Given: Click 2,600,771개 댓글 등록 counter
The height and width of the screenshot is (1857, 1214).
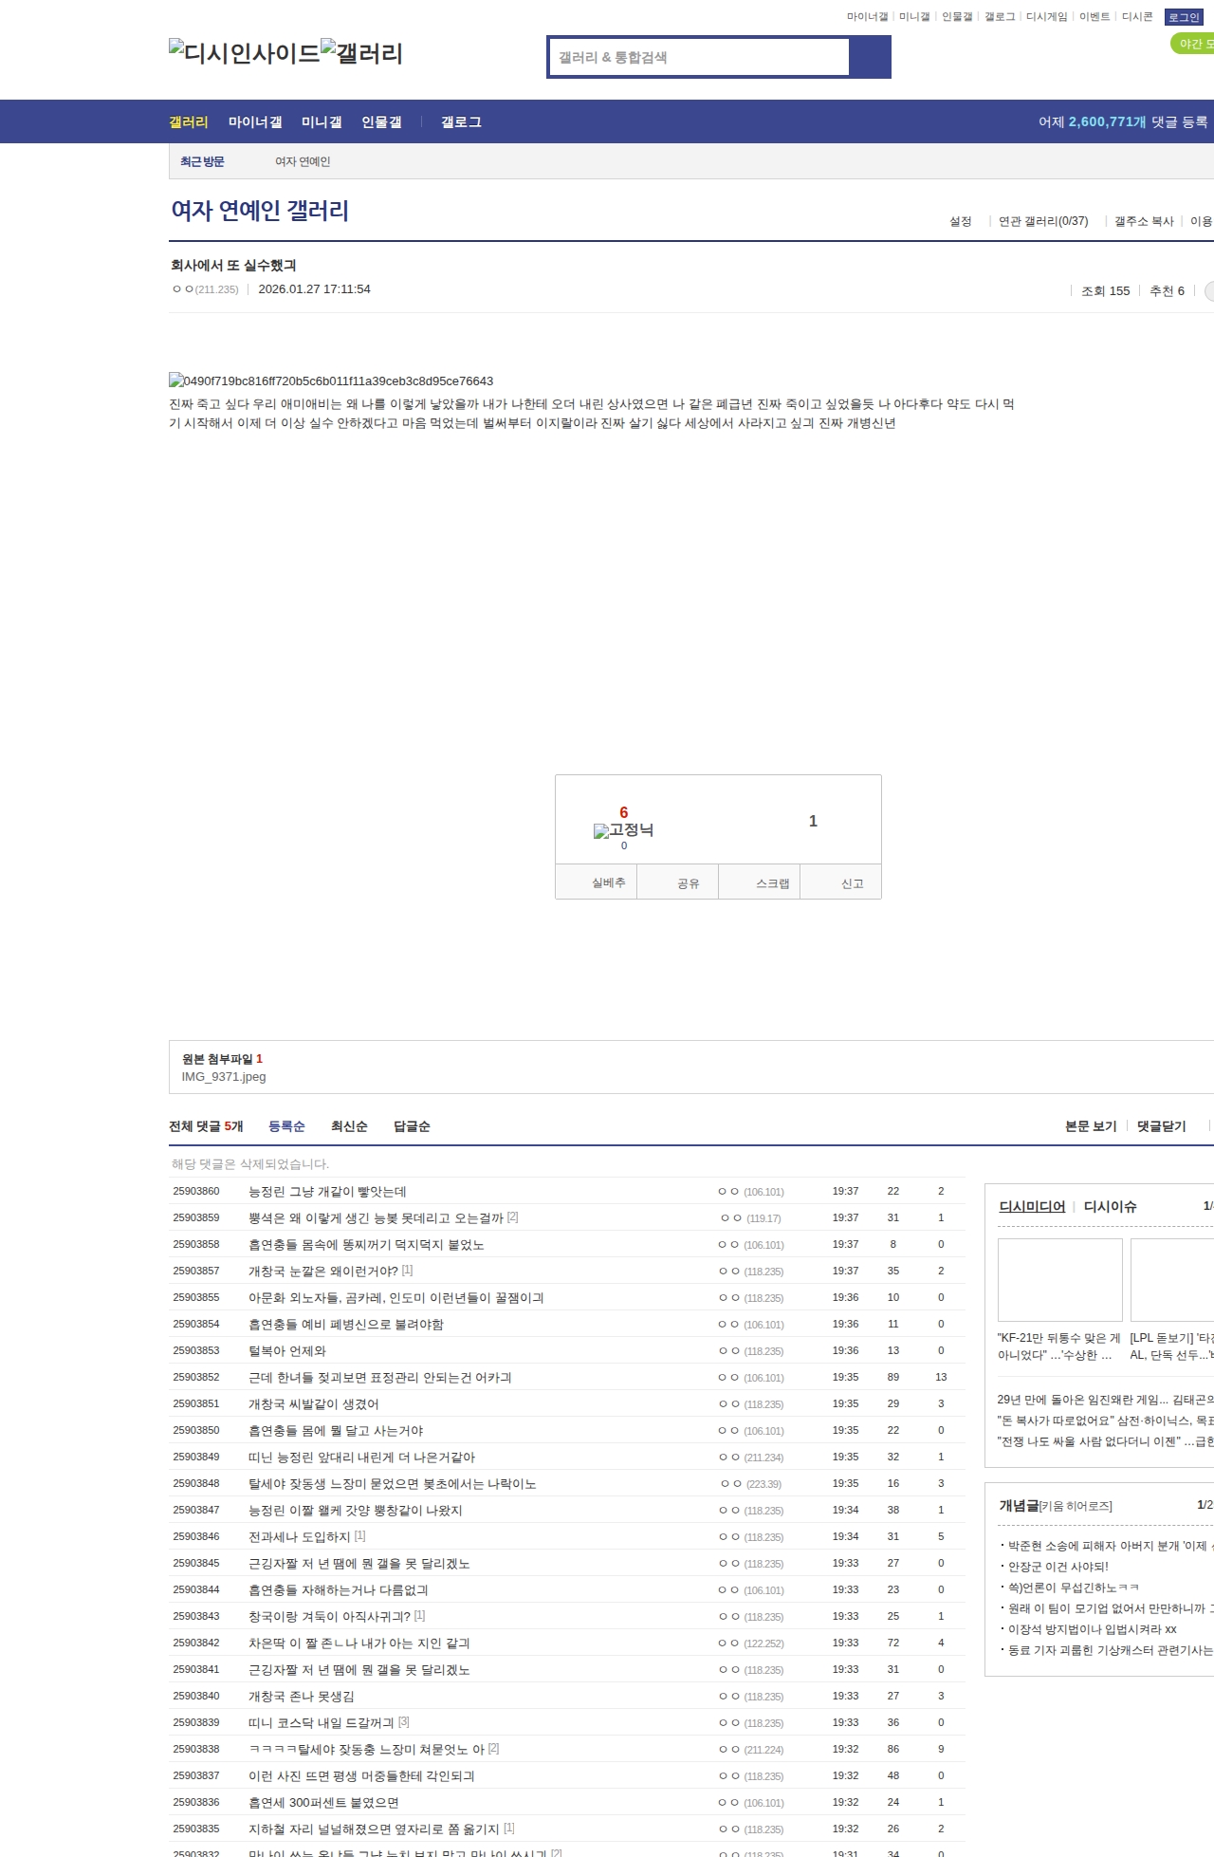Looking at the screenshot, I should tap(1123, 122).
